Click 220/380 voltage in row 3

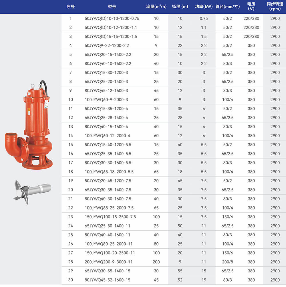[x=251, y=36]
